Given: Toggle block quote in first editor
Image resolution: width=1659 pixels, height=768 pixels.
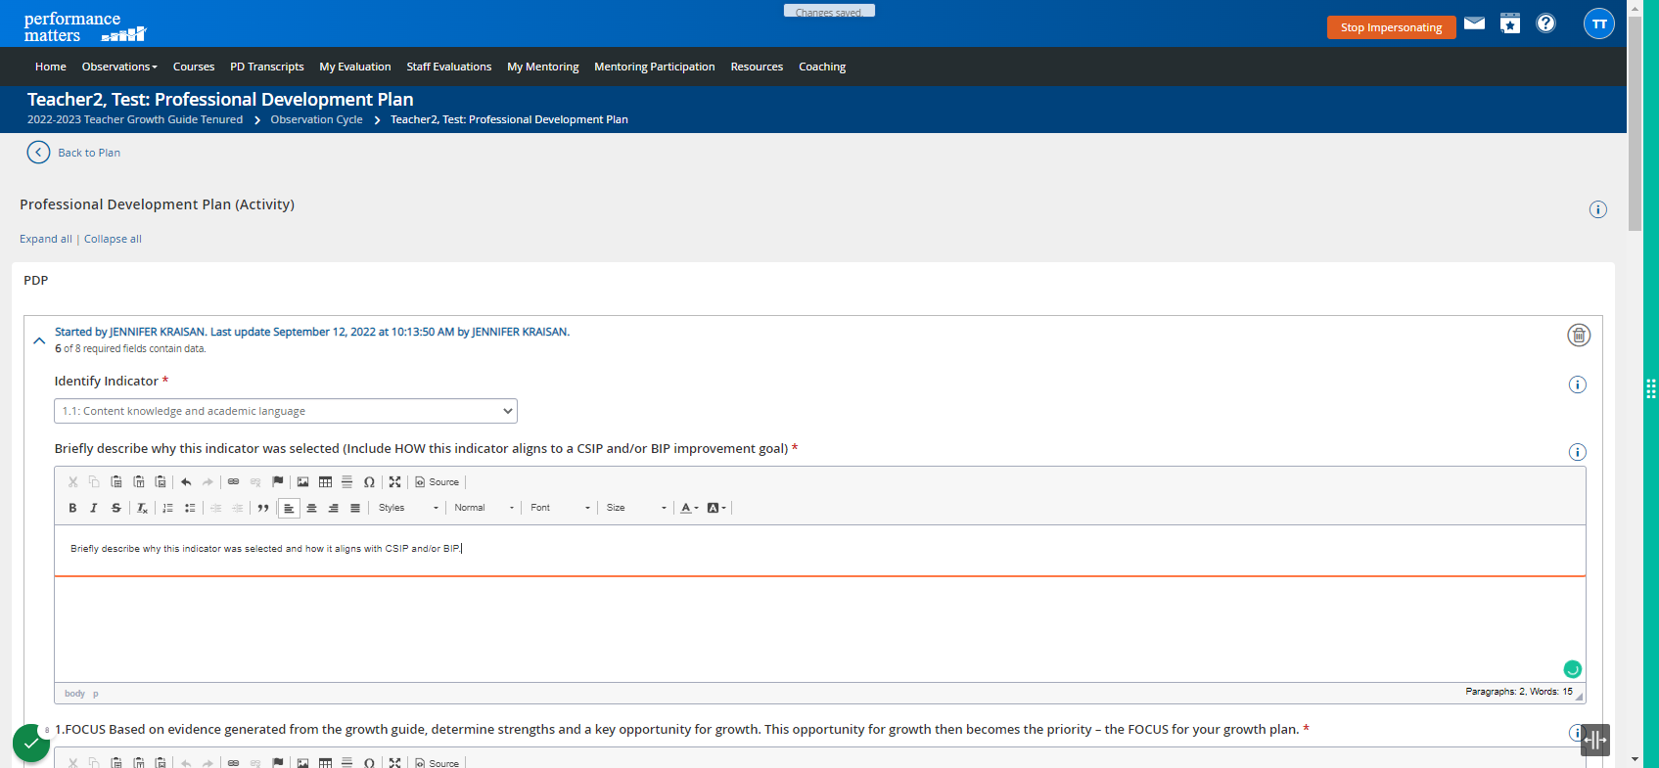Looking at the screenshot, I should (x=263, y=508).
